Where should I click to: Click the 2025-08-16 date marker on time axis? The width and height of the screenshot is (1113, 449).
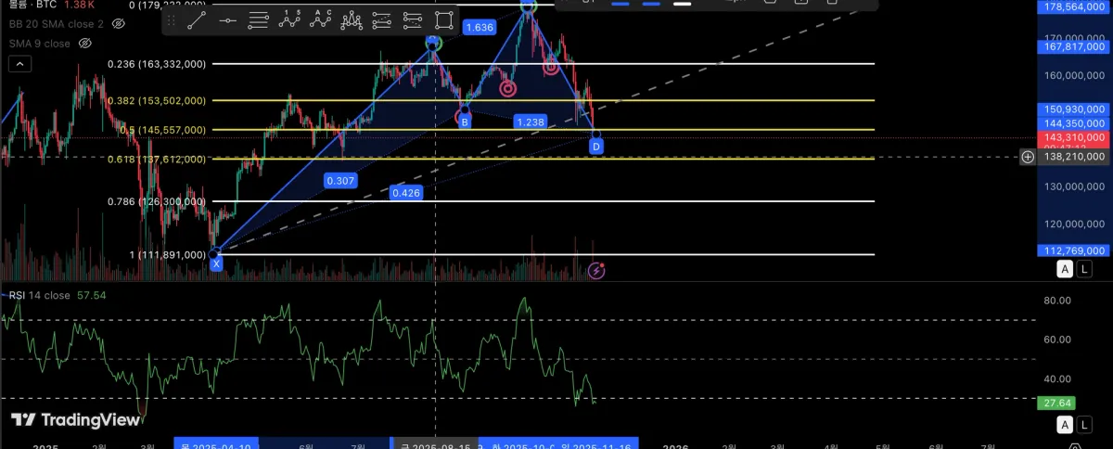[x=436, y=445]
